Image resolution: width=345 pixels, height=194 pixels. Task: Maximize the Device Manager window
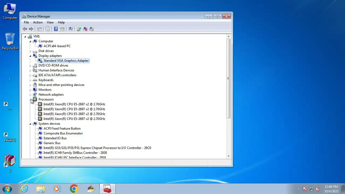(x=218, y=16)
